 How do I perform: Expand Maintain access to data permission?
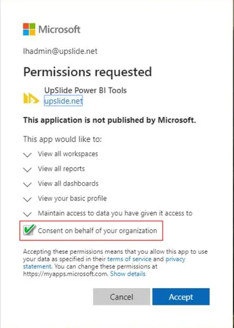tap(28, 215)
